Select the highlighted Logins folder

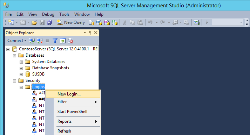click(39, 87)
